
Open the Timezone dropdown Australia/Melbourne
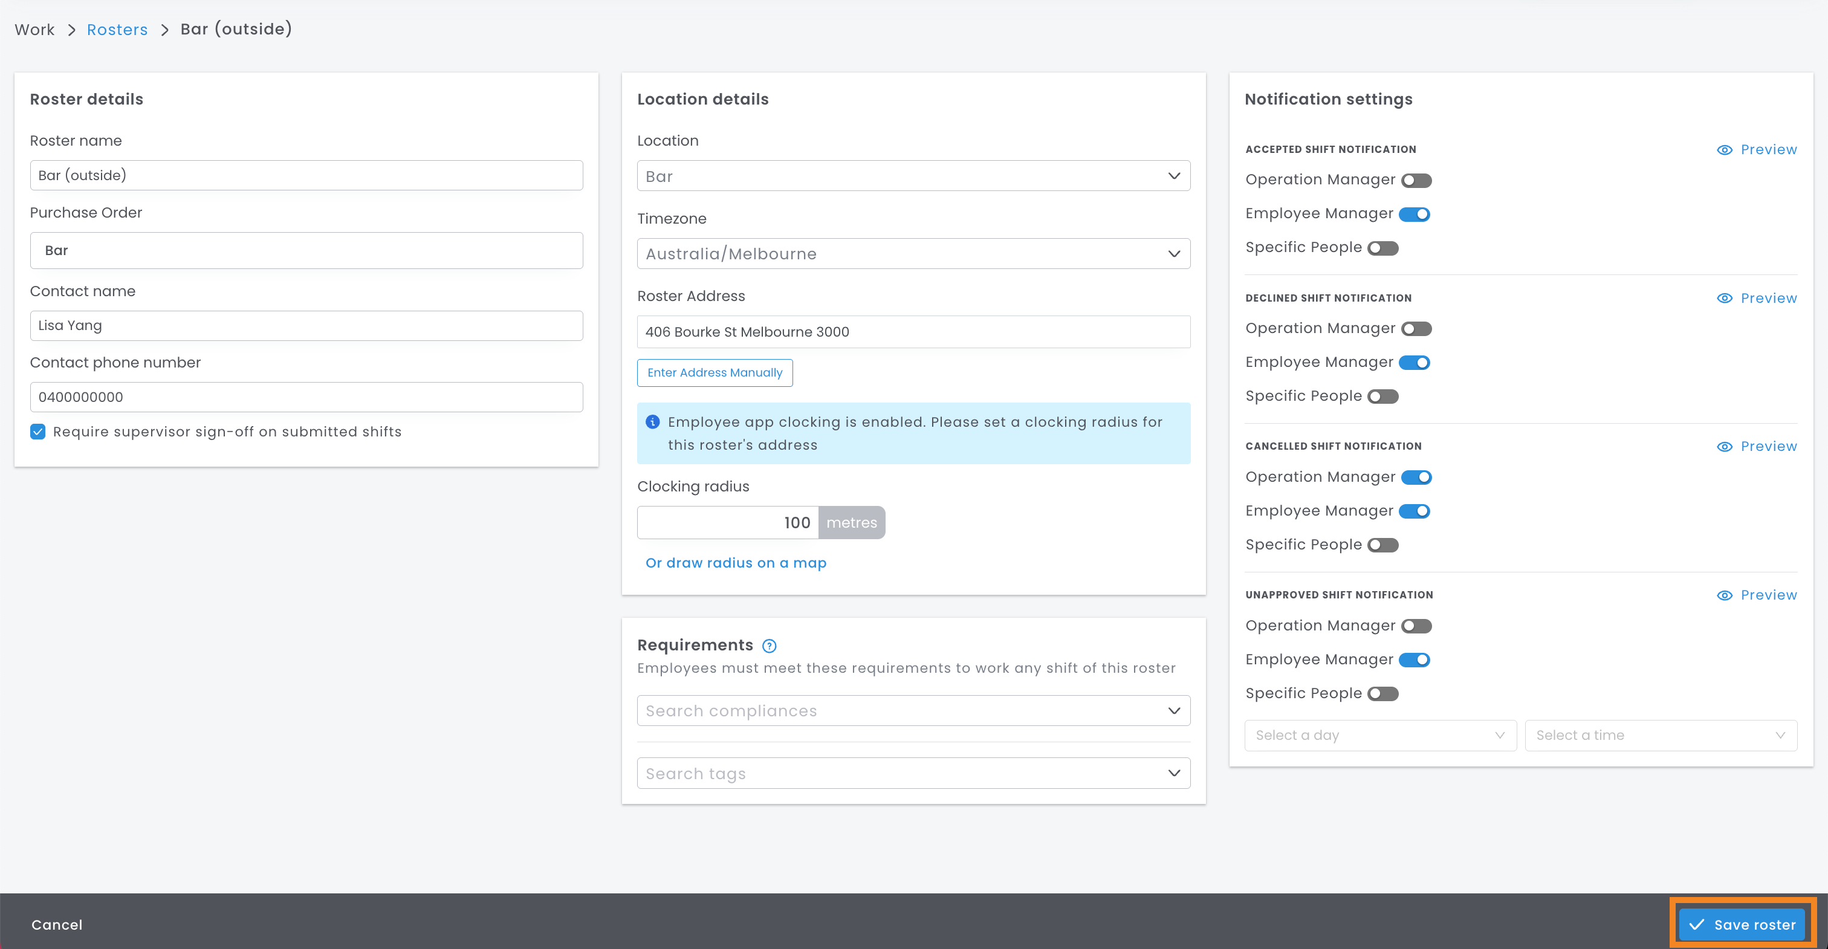pos(913,253)
